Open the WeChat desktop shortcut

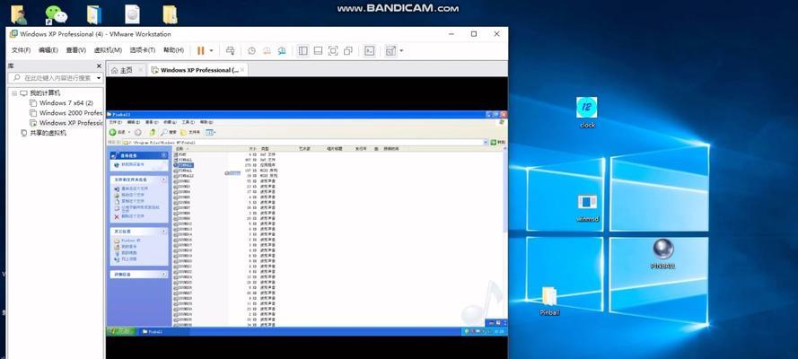(56, 14)
